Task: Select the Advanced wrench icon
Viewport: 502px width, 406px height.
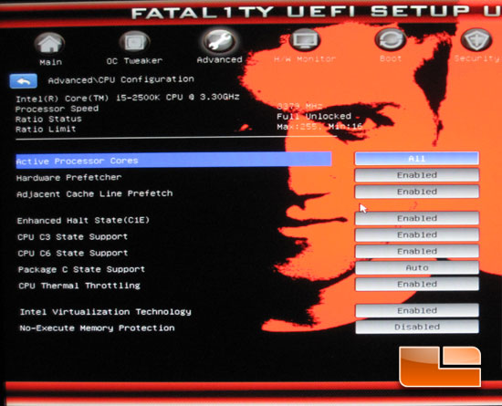Action: pyautogui.click(x=219, y=41)
